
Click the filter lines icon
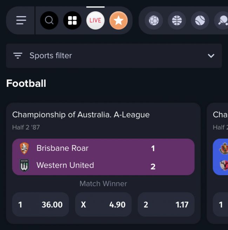(x=18, y=56)
